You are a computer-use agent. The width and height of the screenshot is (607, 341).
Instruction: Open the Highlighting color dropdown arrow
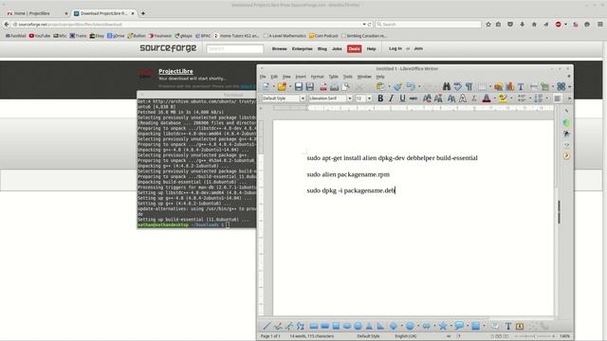(x=511, y=99)
